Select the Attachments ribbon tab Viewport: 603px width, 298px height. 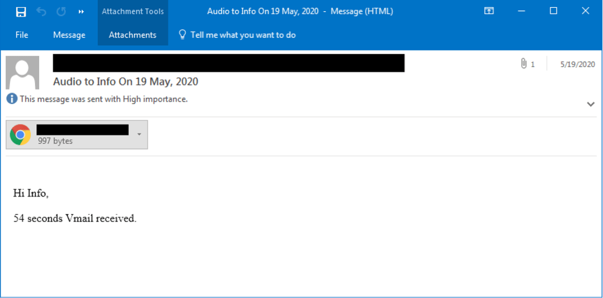pyautogui.click(x=132, y=35)
